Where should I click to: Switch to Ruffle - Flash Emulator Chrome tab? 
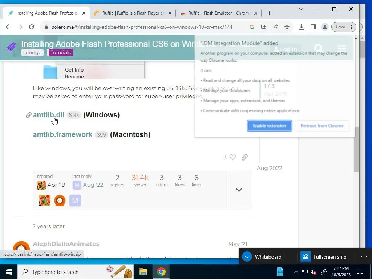pos(219,13)
